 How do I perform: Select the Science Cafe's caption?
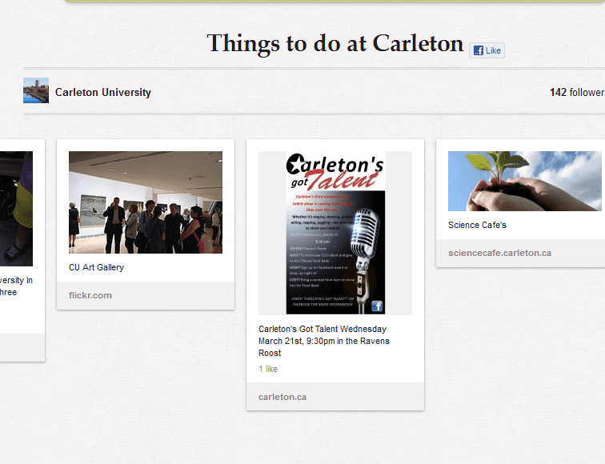pos(477,225)
